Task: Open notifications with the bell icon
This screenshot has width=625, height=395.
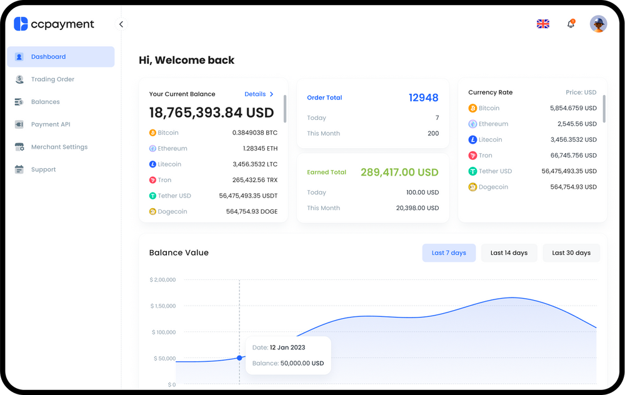Action: tap(571, 24)
